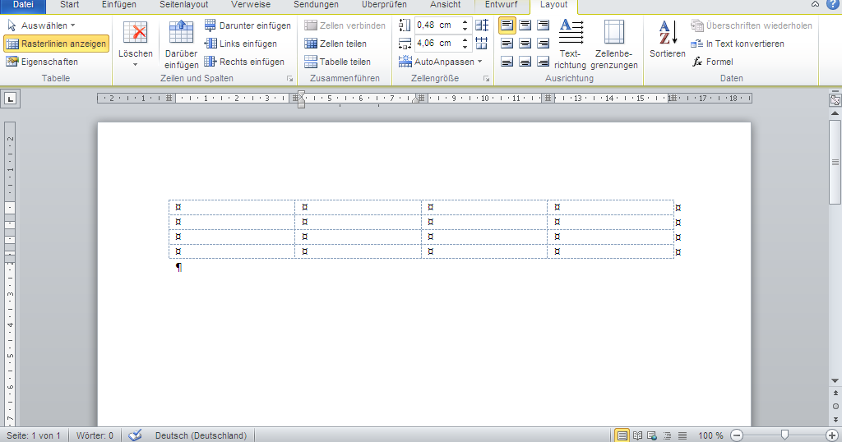Switch to the Seitenlayout tab
Image resolution: width=842 pixels, height=442 pixels.
[183, 6]
